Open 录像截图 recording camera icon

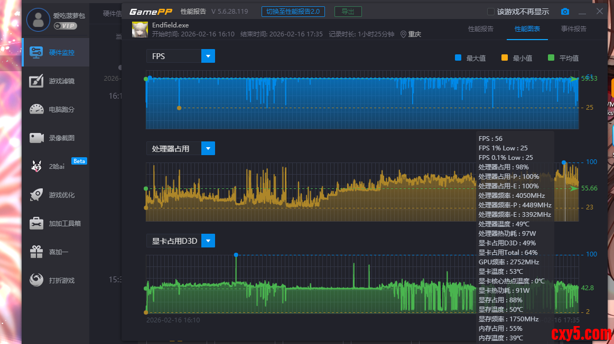[36, 138]
